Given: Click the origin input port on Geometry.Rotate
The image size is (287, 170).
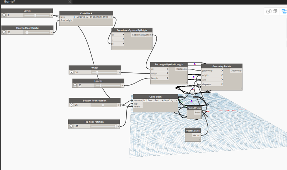Looking at the screenshot, I should tap(212, 75).
